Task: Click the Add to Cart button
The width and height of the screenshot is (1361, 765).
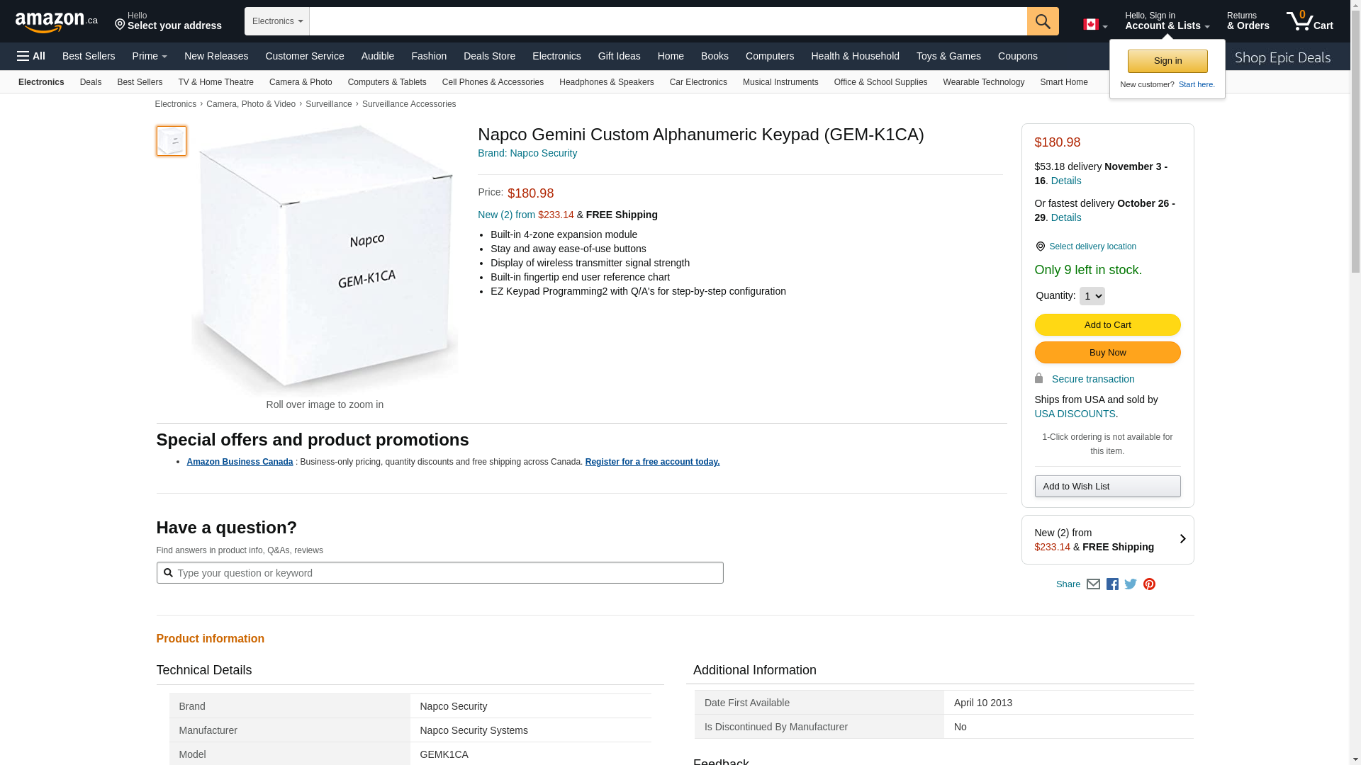Action: (x=1107, y=325)
